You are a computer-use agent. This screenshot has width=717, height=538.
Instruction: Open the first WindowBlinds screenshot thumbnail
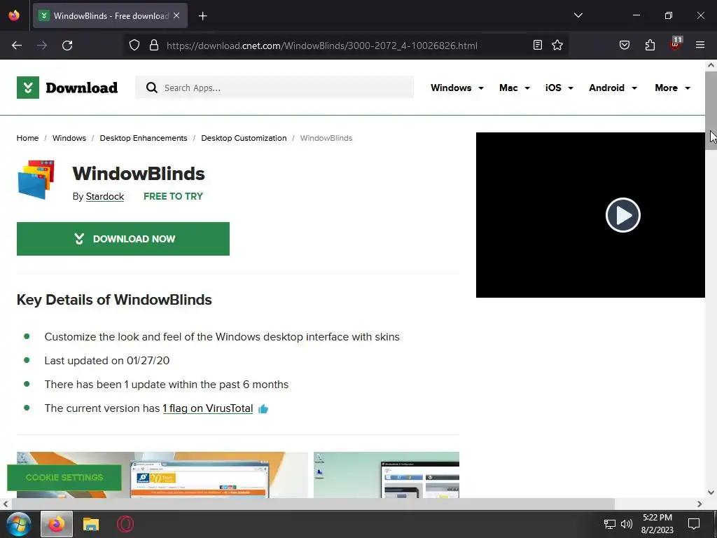(x=162, y=475)
